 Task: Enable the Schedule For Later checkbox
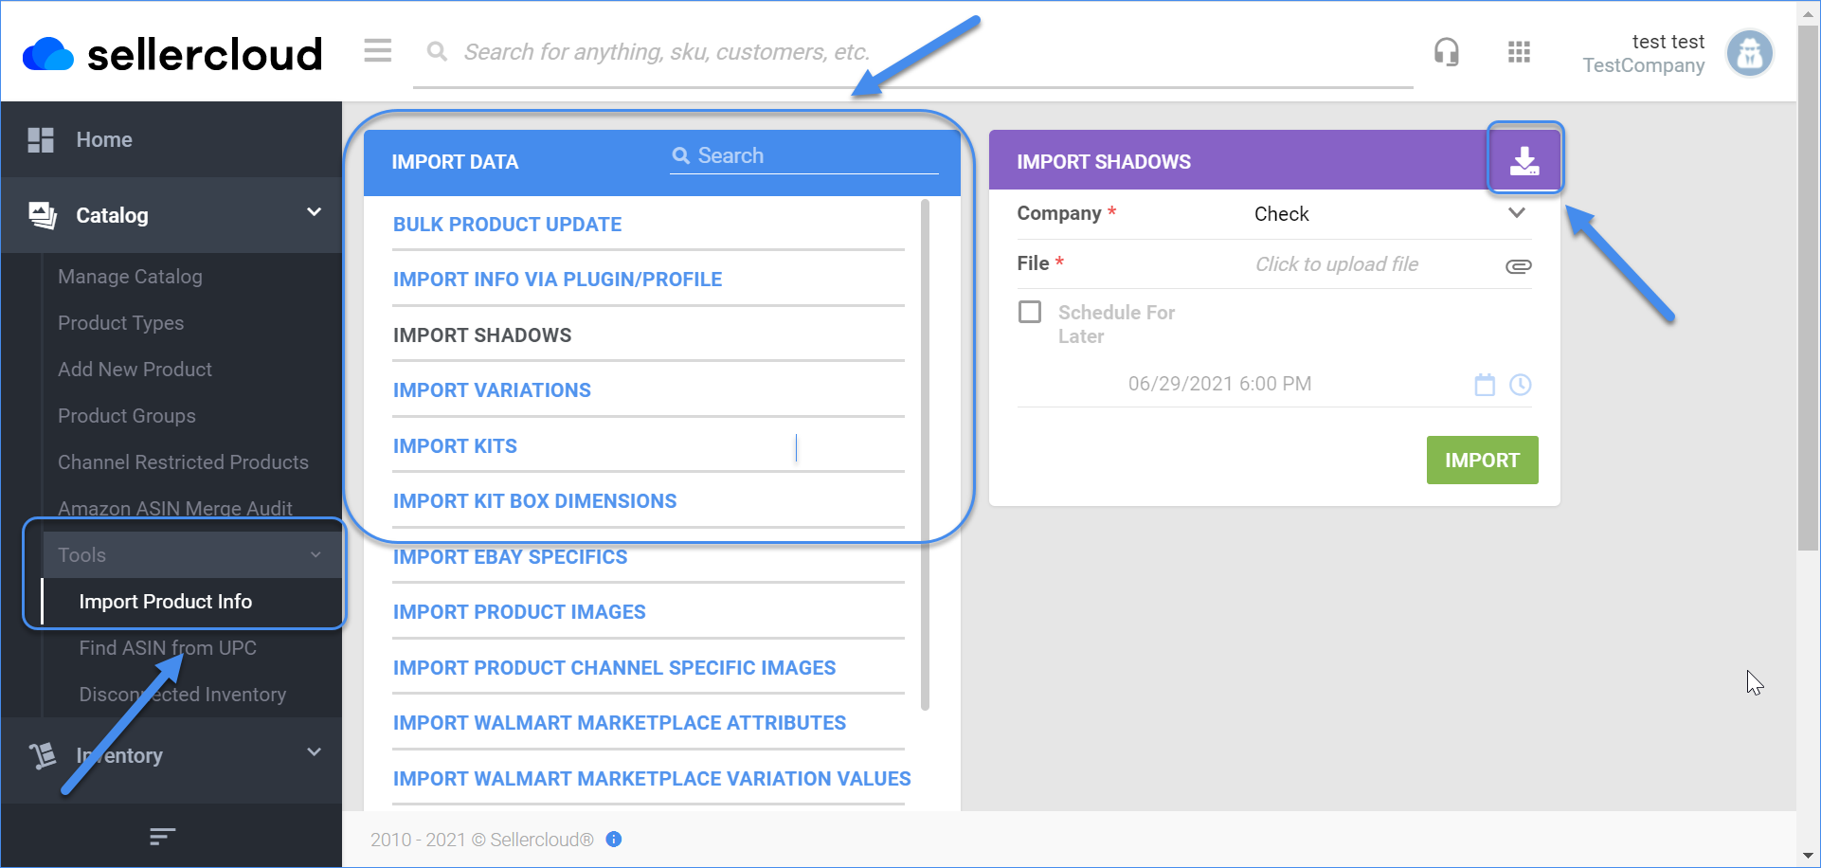pyautogui.click(x=1030, y=312)
